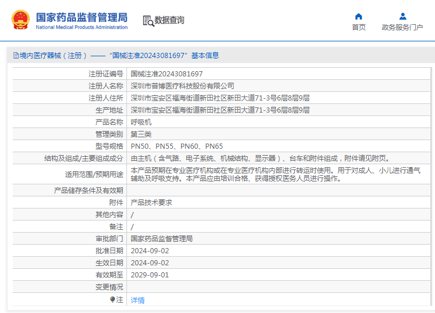Viewport: 435px width, 313px height.
Task: Click the 数据查询 magnifier document icon
Action: (148, 21)
